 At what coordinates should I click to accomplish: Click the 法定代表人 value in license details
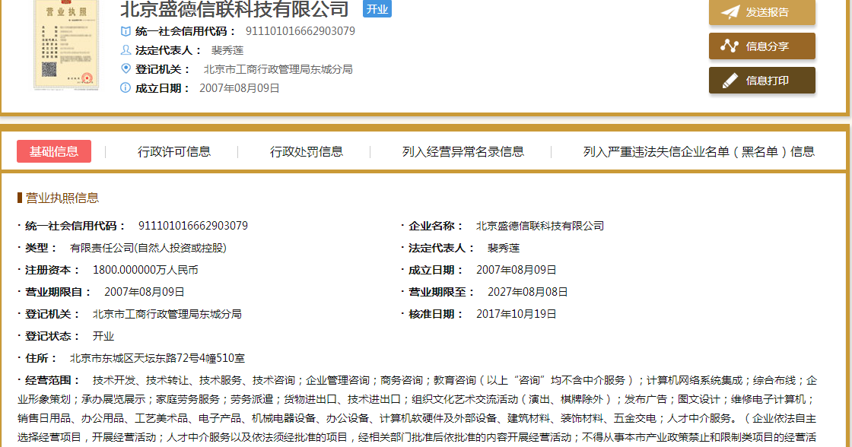click(504, 249)
